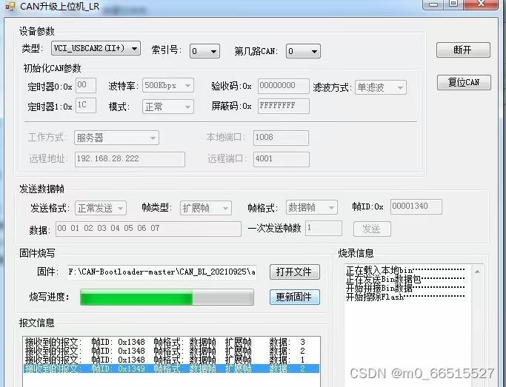This screenshot has width=506, height=387.
Task: Click the 验收码 input field
Action: click(x=283, y=86)
